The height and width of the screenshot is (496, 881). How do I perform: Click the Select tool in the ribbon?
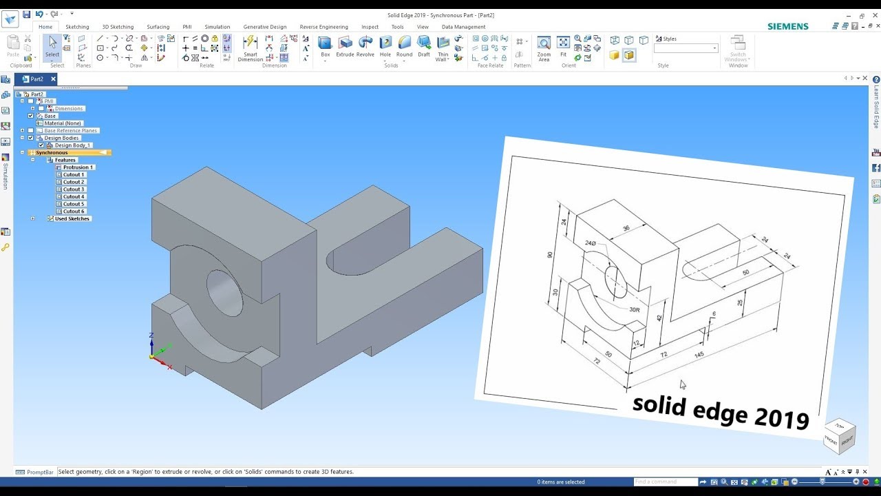(x=52, y=47)
